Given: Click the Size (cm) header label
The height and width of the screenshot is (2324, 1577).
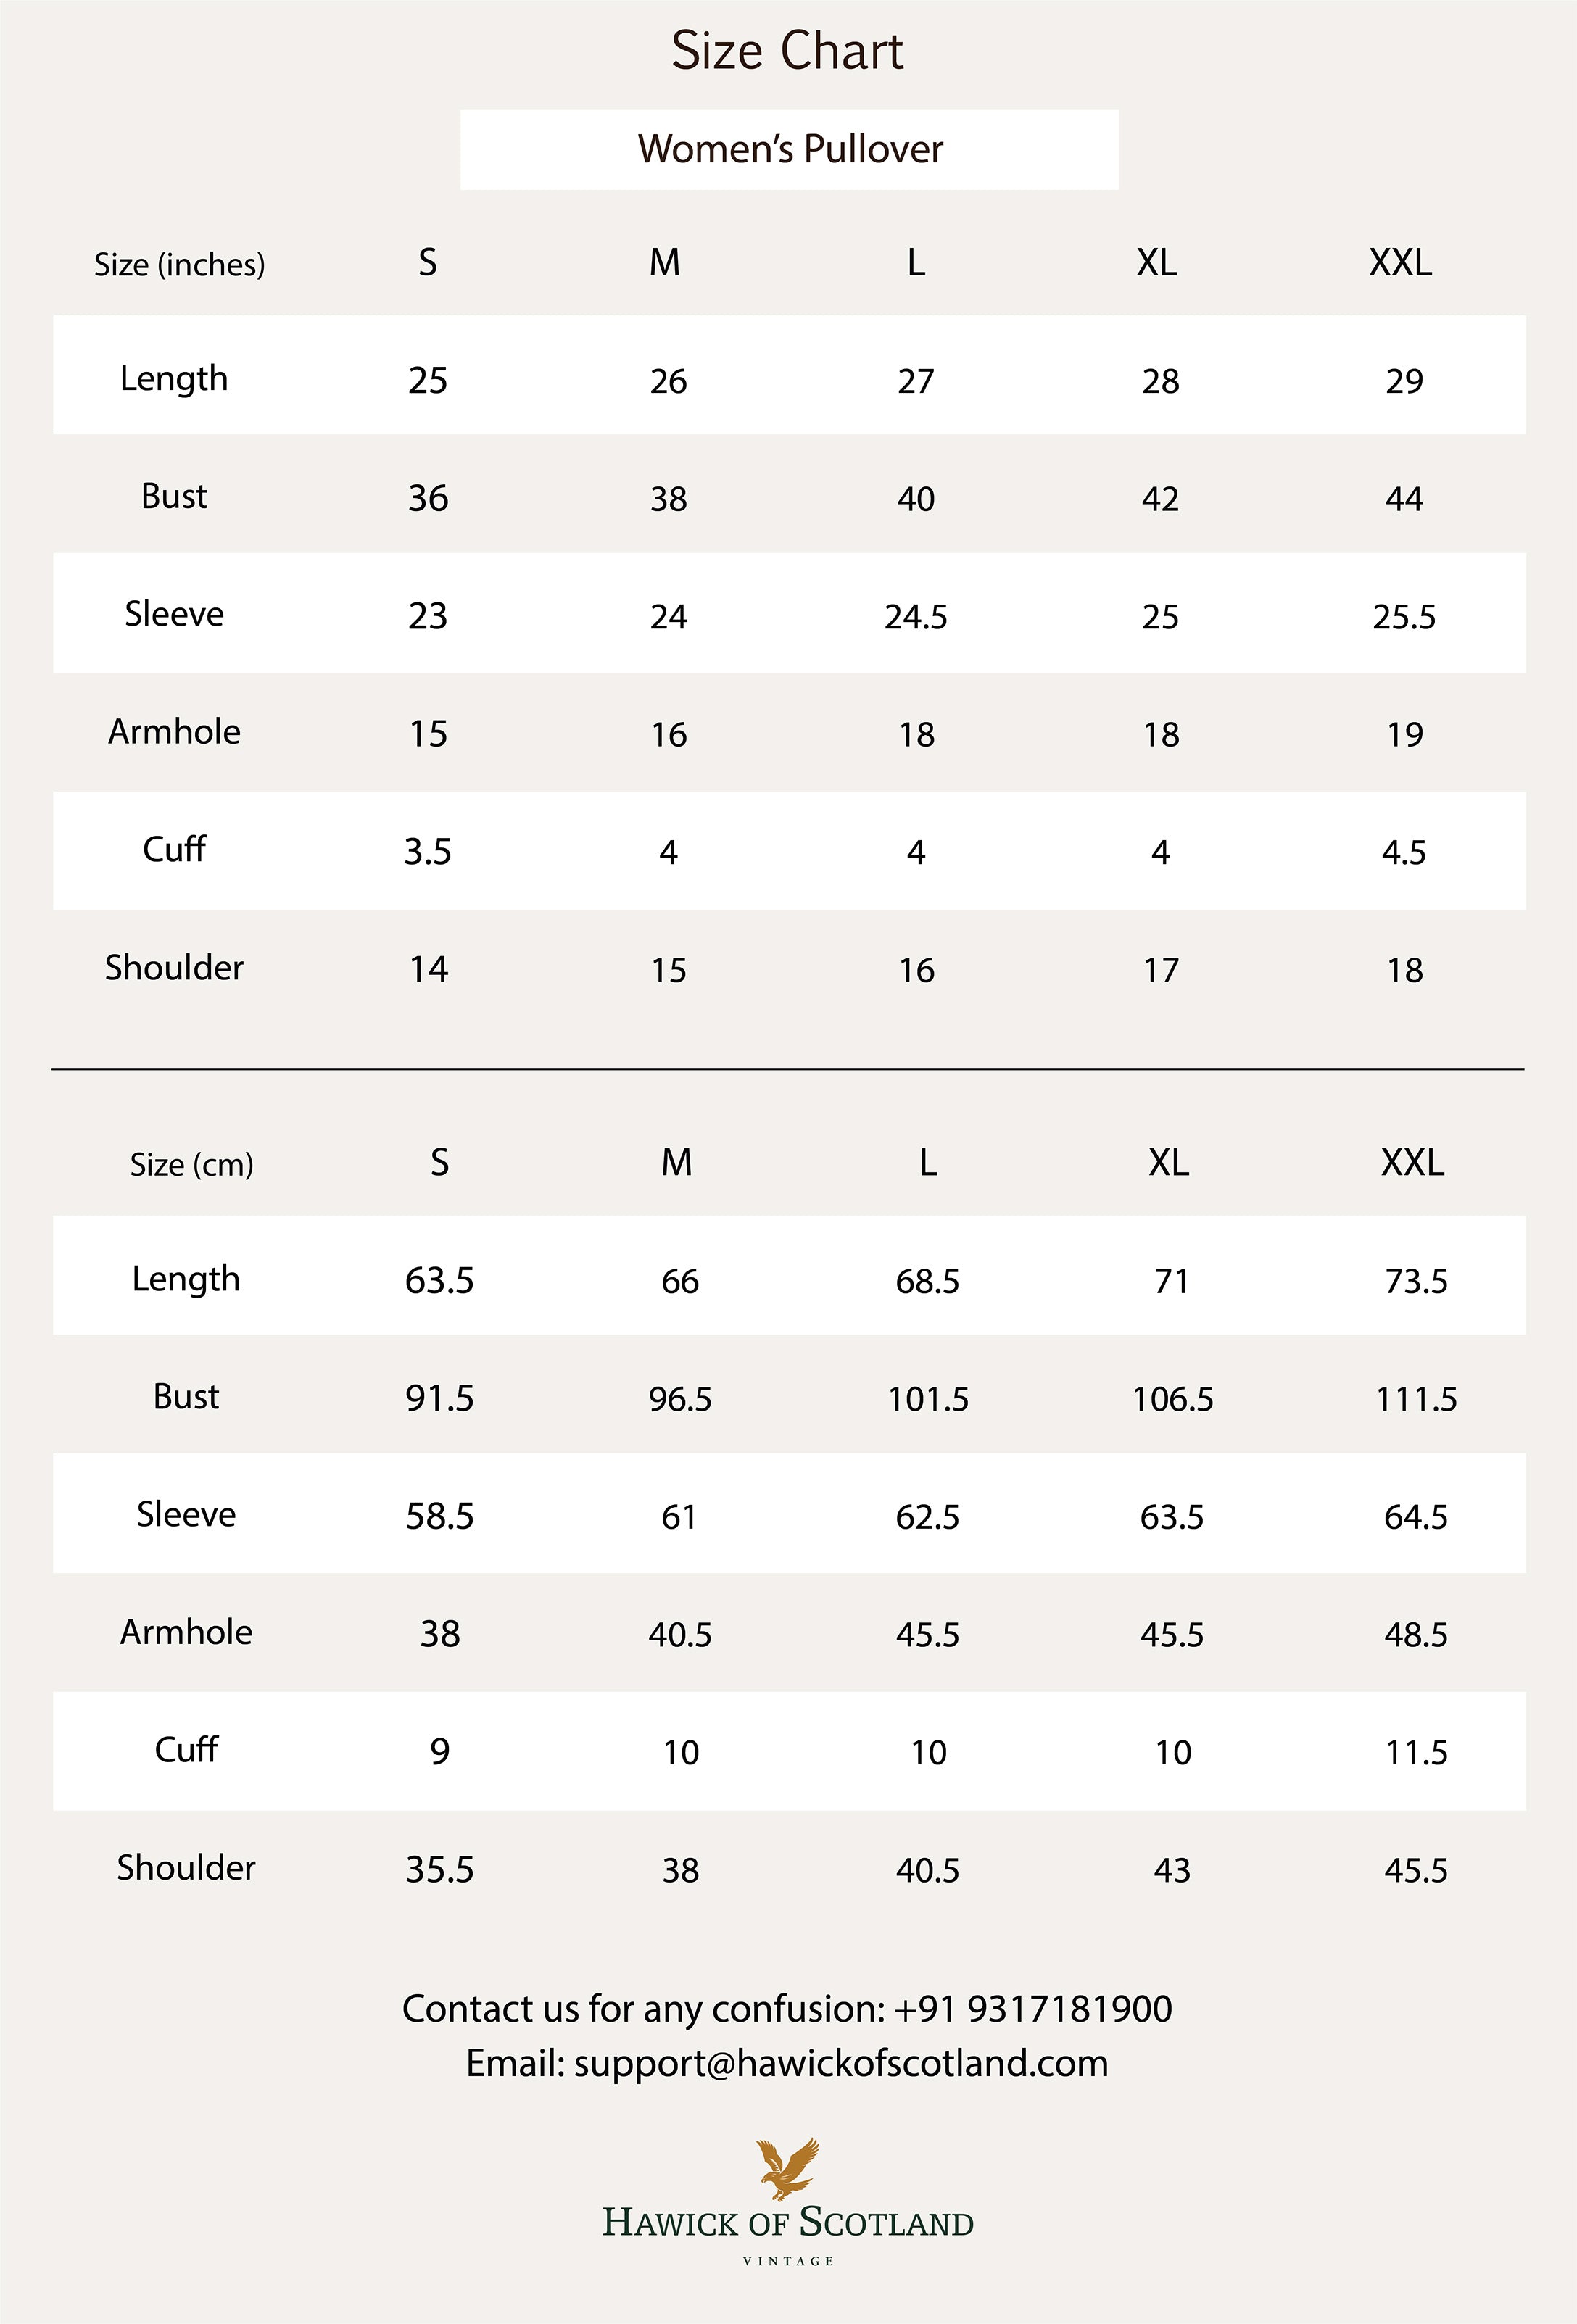Looking at the screenshot, I should coord(192,1164).
